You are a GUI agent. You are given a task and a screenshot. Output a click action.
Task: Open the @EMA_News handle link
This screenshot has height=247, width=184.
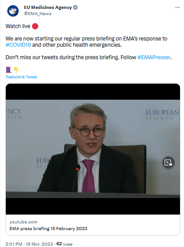click(38, 14)
